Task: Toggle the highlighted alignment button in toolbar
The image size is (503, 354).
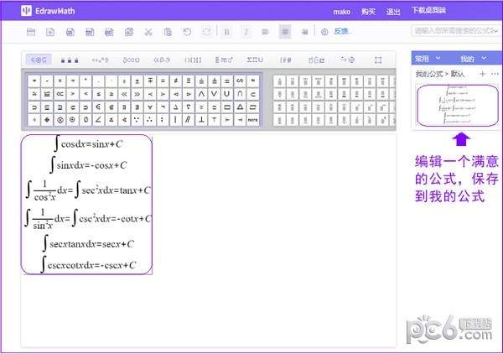Action: click(x=285, y=32)
